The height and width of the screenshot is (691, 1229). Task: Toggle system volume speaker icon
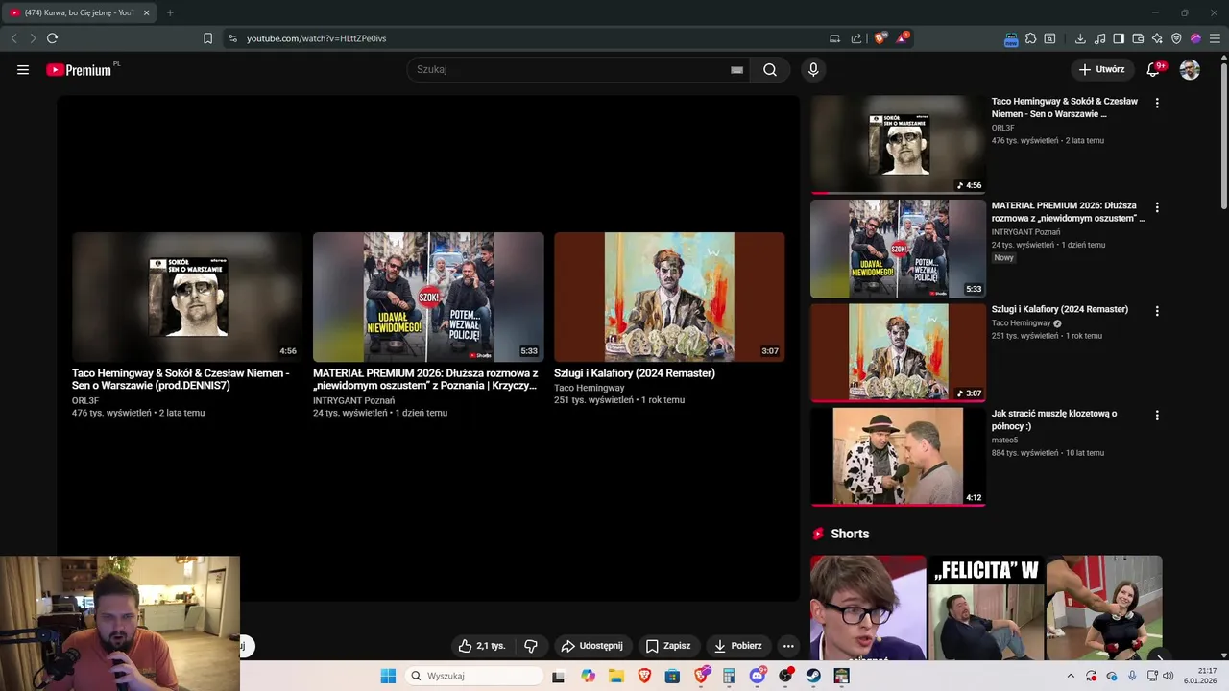[1169, 676]
